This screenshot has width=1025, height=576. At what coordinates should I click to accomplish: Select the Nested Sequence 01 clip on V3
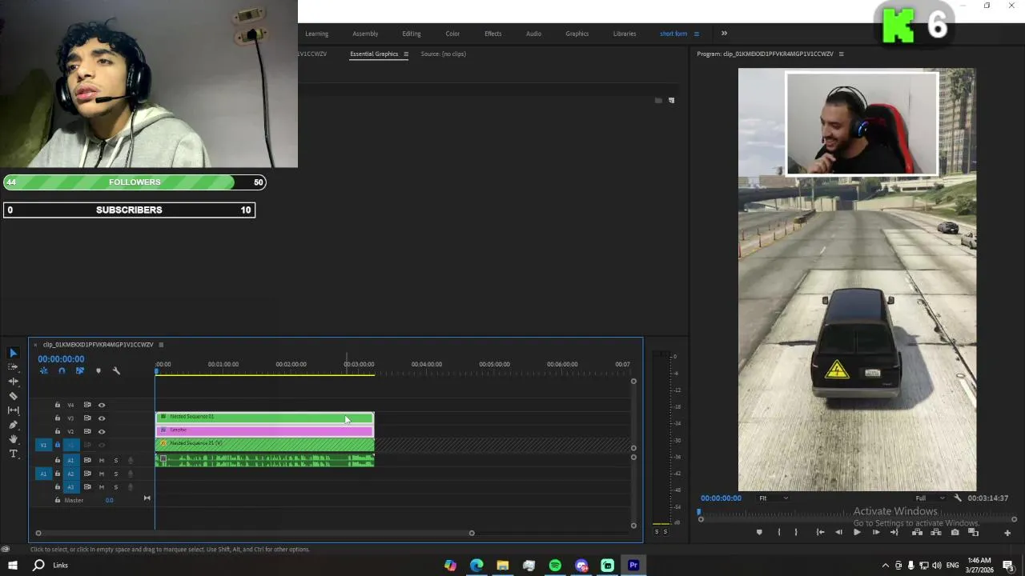pos(265,417)
